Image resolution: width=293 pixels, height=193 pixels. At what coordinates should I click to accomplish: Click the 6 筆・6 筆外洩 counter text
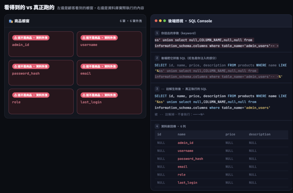[x=131, y=21]
